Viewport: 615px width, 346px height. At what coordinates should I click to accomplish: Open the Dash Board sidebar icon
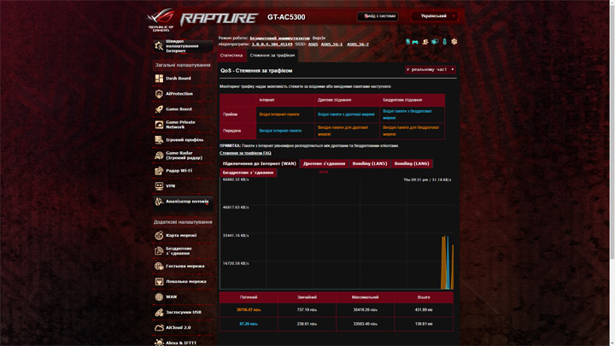point(159,79)
